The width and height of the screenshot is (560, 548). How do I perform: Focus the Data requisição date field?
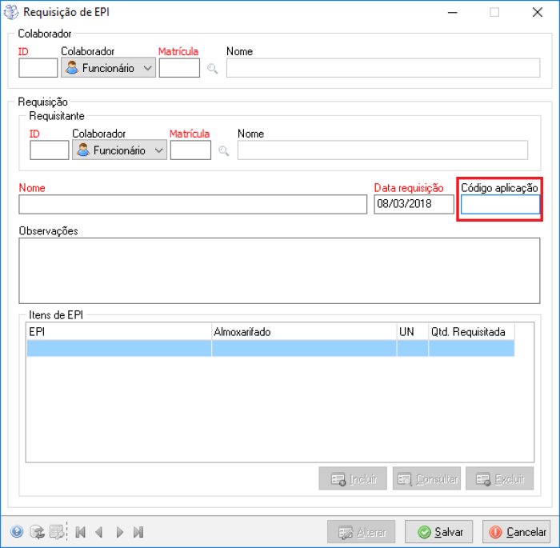pos(413,205)
